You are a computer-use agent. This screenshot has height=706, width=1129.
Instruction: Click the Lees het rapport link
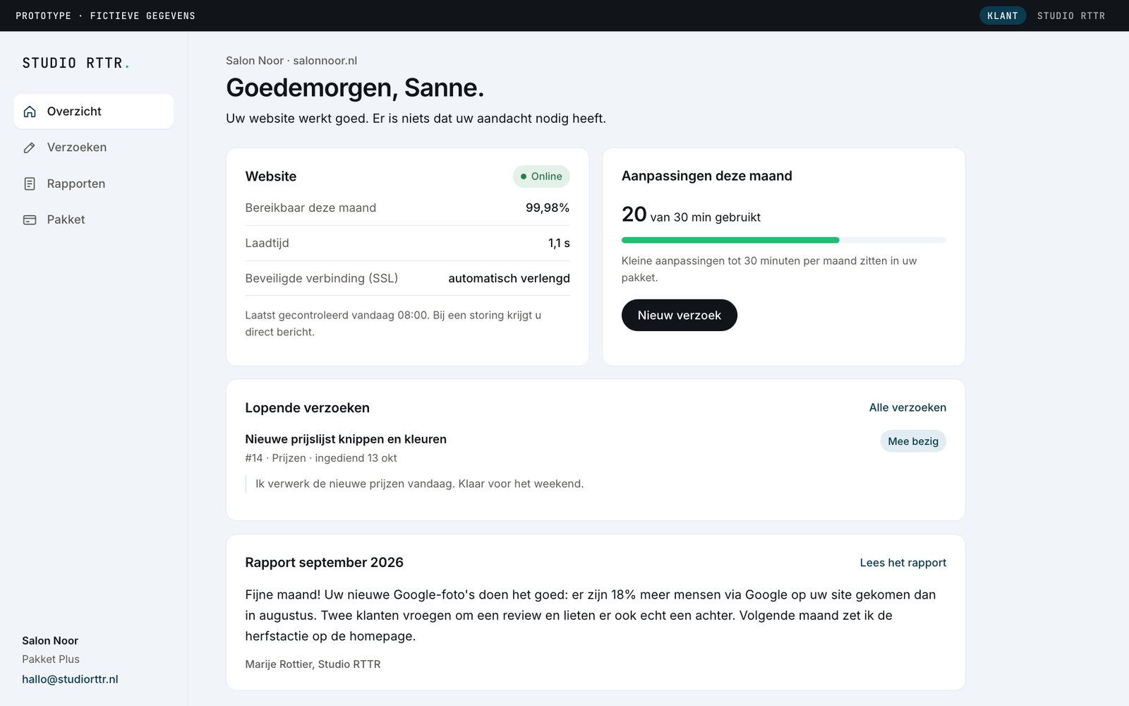click(902, 563)
